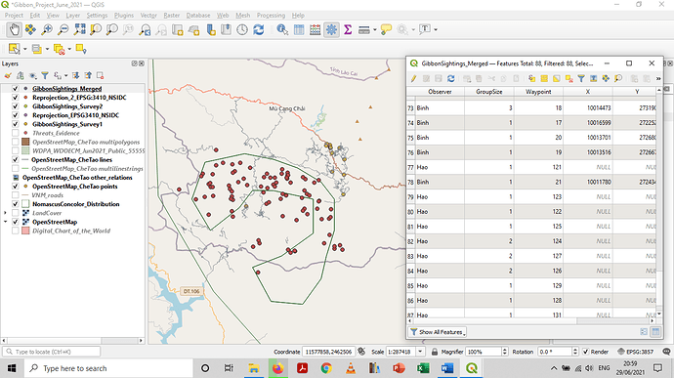This screenshot has height=378, width=674.
Task: Sort table by Observer column header
Action: pos(440,92)
